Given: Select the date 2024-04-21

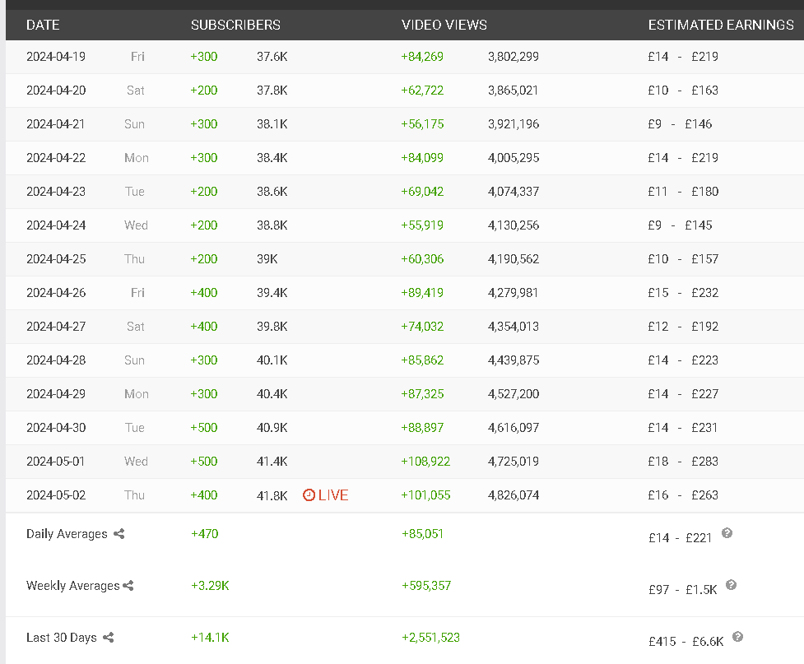Looking at the screenshot, I should click(x=56, y=124).
